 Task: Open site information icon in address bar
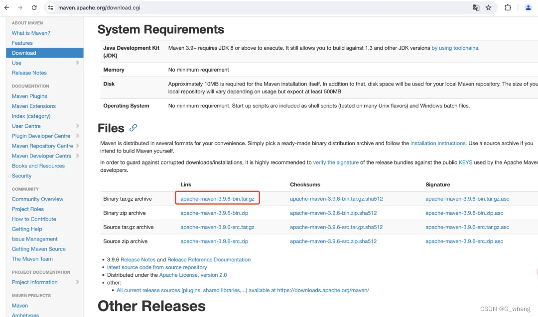(51, 7)
